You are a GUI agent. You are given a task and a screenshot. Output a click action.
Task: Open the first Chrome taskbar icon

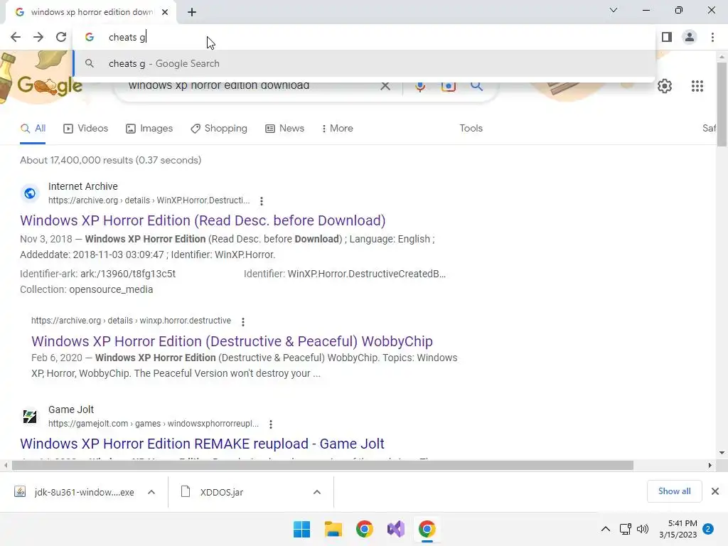click(x=365, y=529)
